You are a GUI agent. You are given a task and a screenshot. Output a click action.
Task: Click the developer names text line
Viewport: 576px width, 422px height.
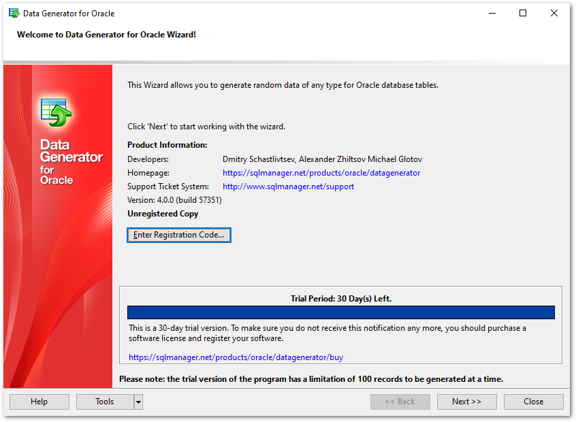click(322, 159)
